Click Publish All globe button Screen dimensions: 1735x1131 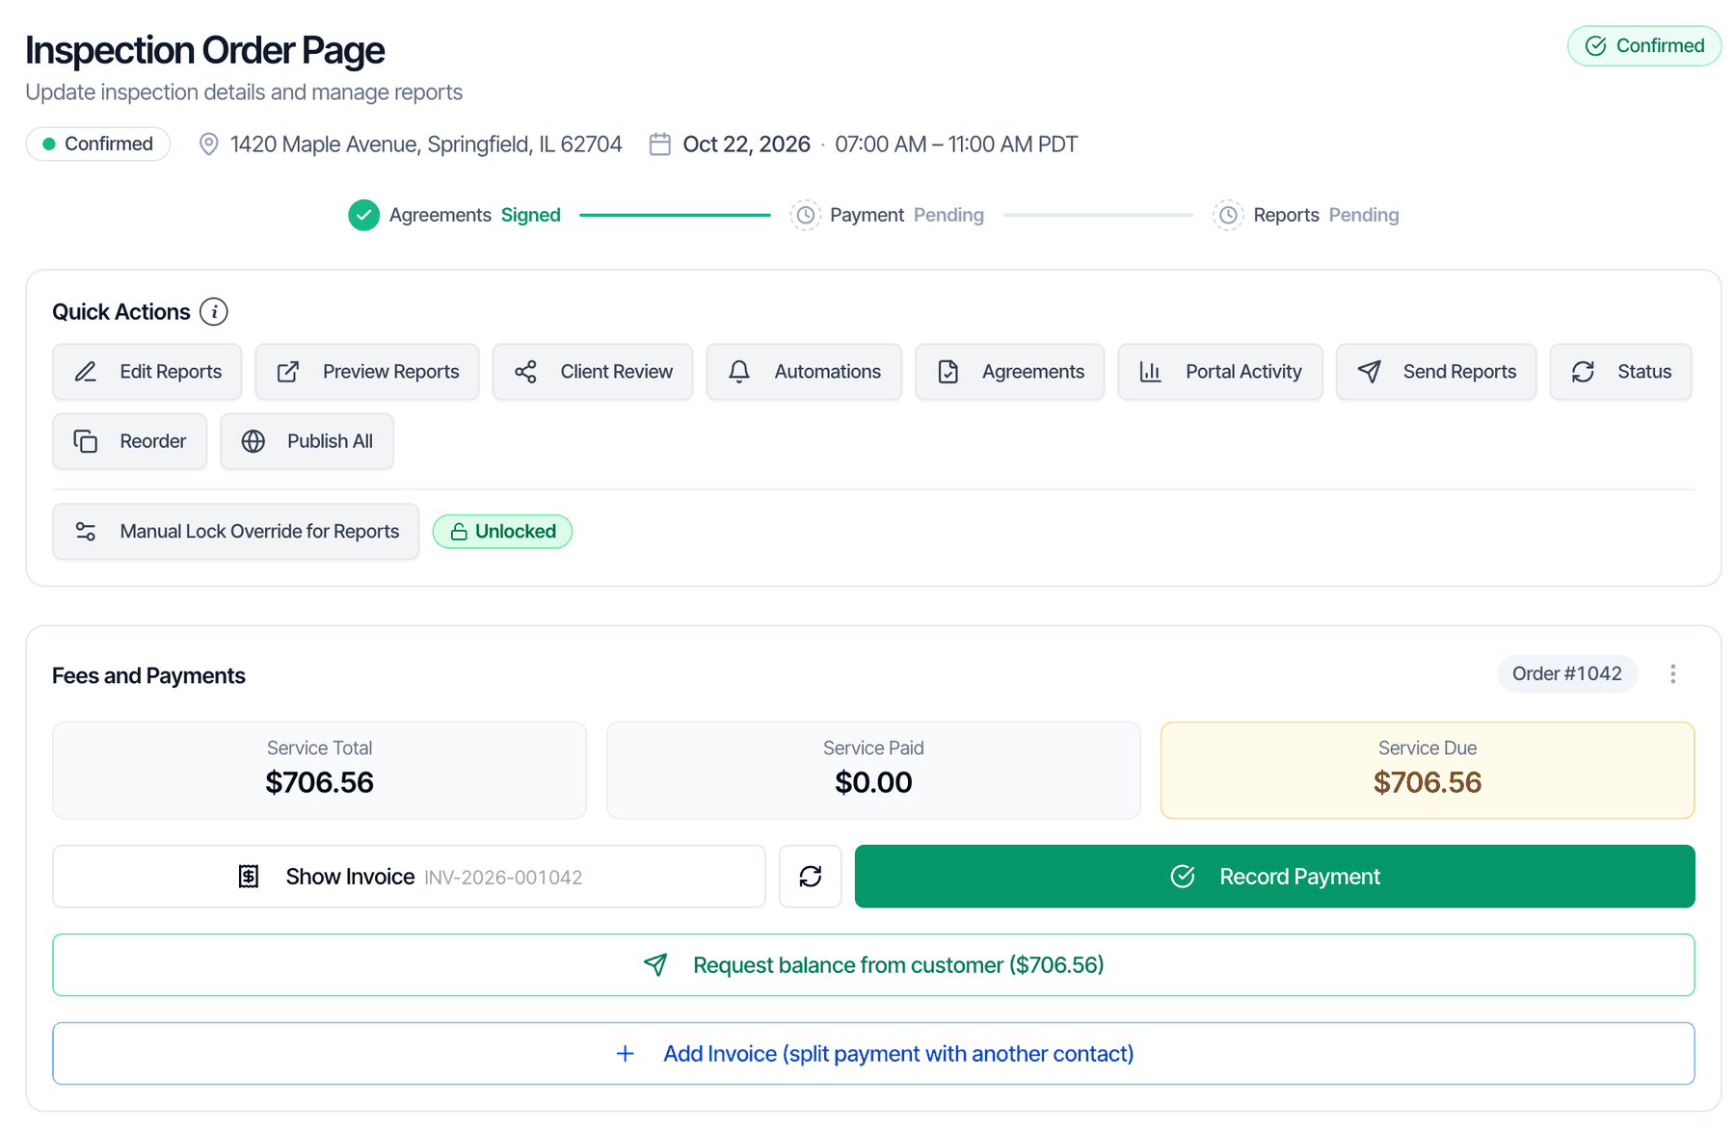[307, 441]
